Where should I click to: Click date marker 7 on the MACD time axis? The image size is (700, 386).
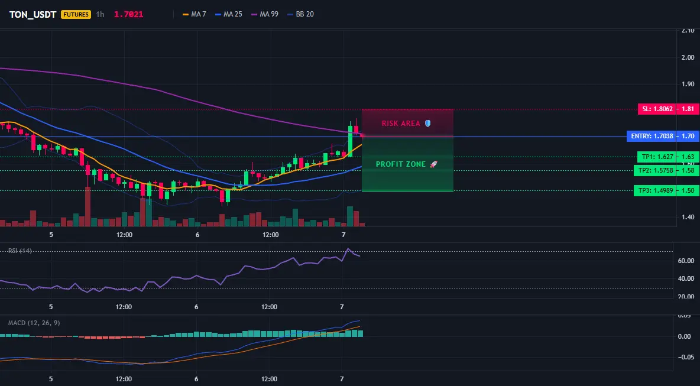(x=342, y=379)
